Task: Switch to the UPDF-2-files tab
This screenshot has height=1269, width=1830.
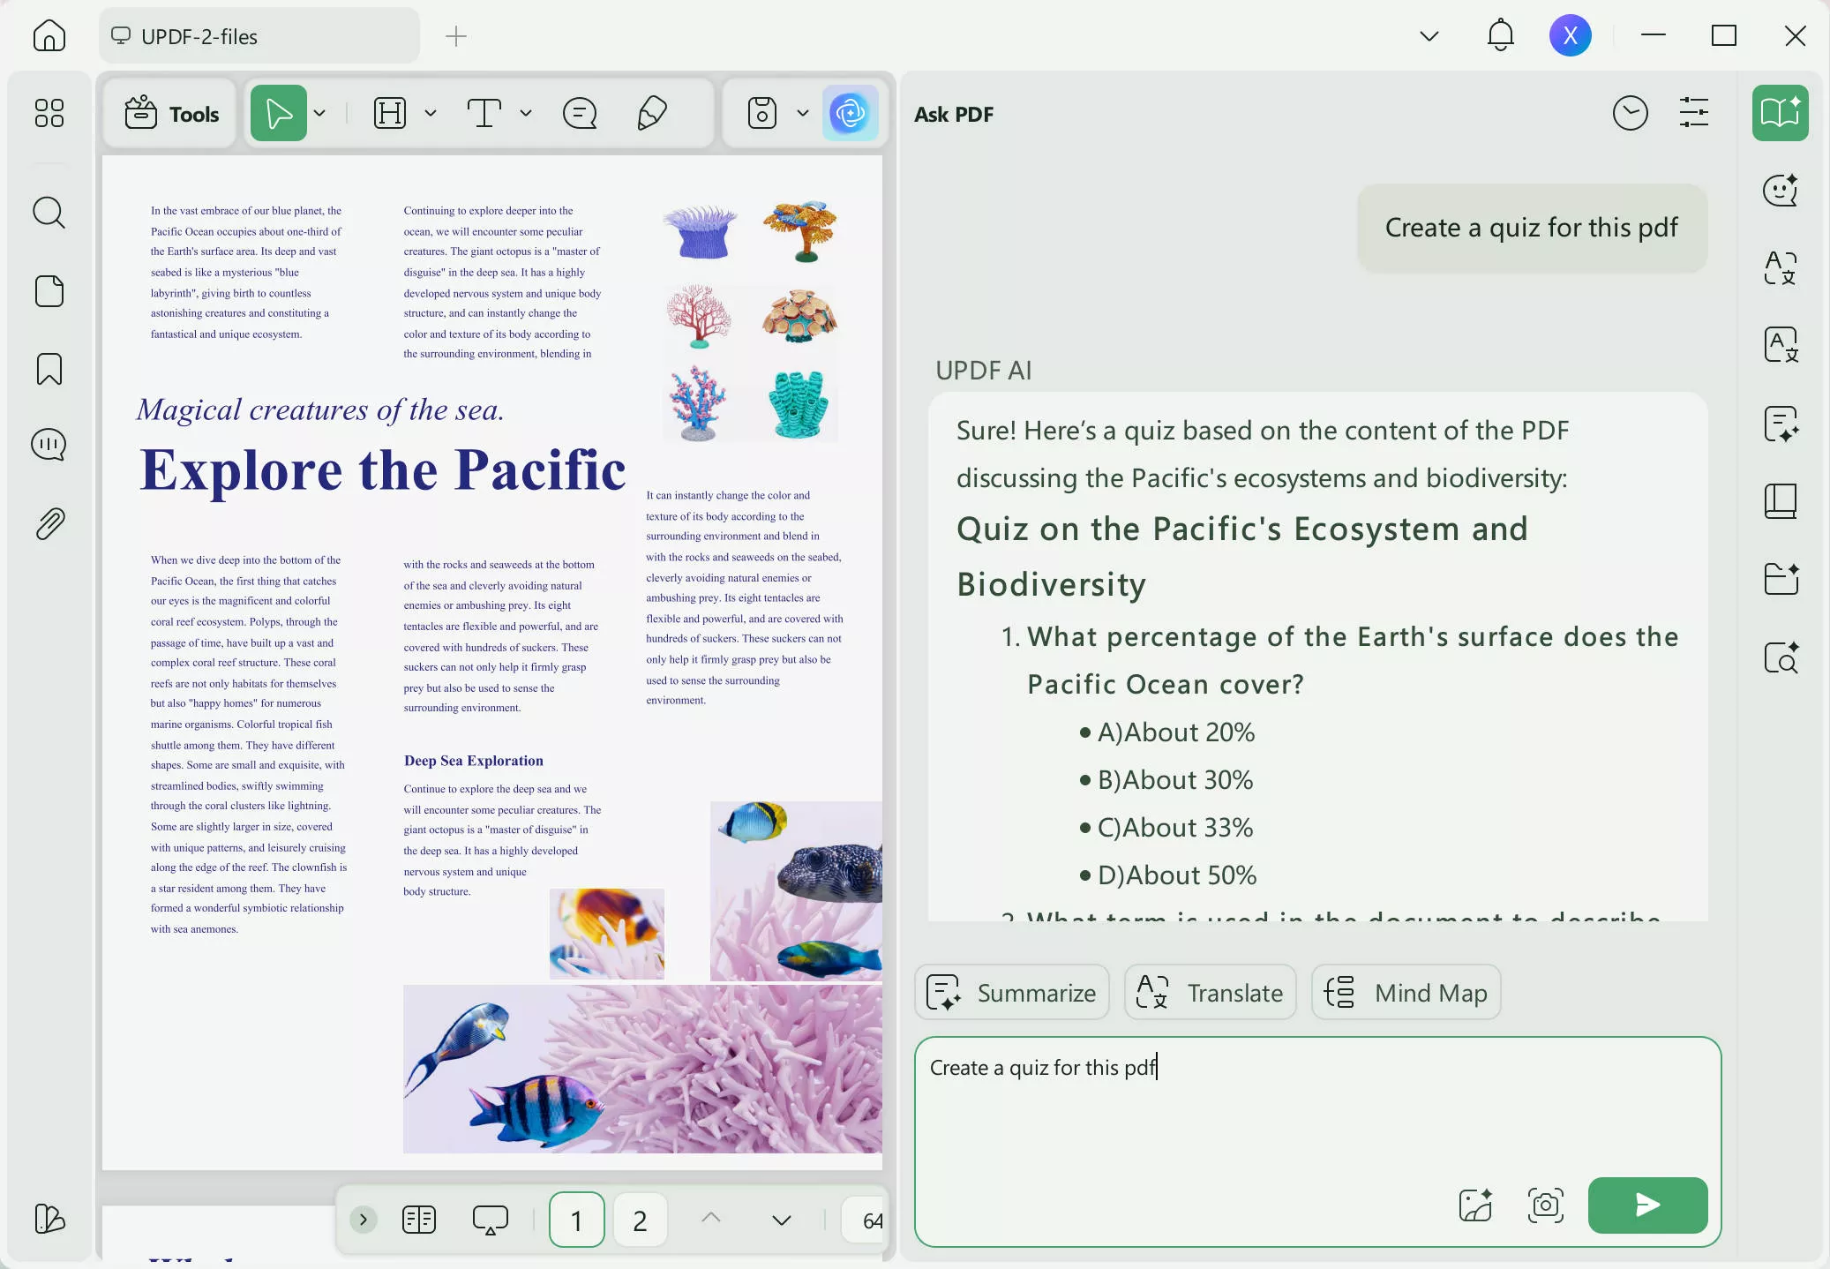Action: [259, 35]
